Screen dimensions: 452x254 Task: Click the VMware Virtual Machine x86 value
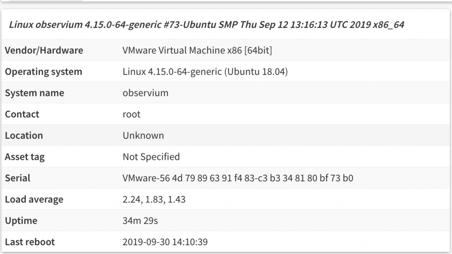pyautogui.click(x=197, y=50)
